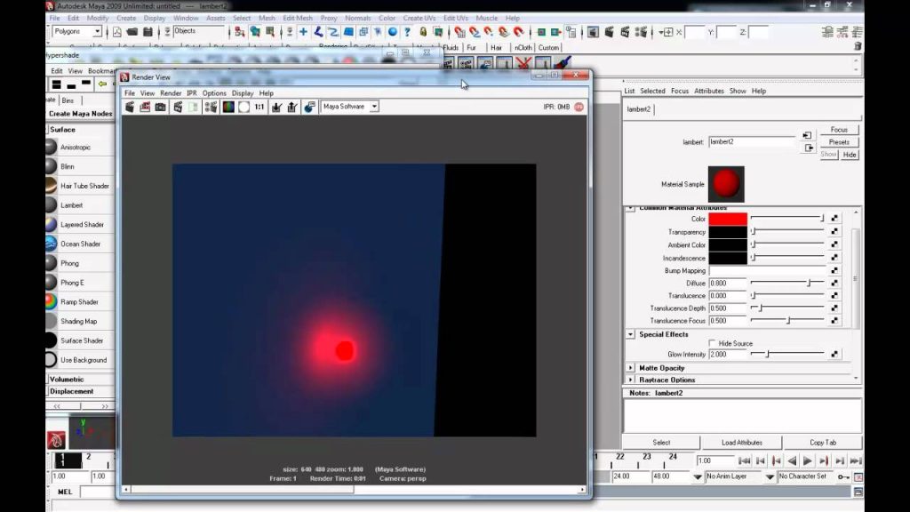910x512 pixels.
Task: Open the red Color swatch
Action: tap(728, 219)
